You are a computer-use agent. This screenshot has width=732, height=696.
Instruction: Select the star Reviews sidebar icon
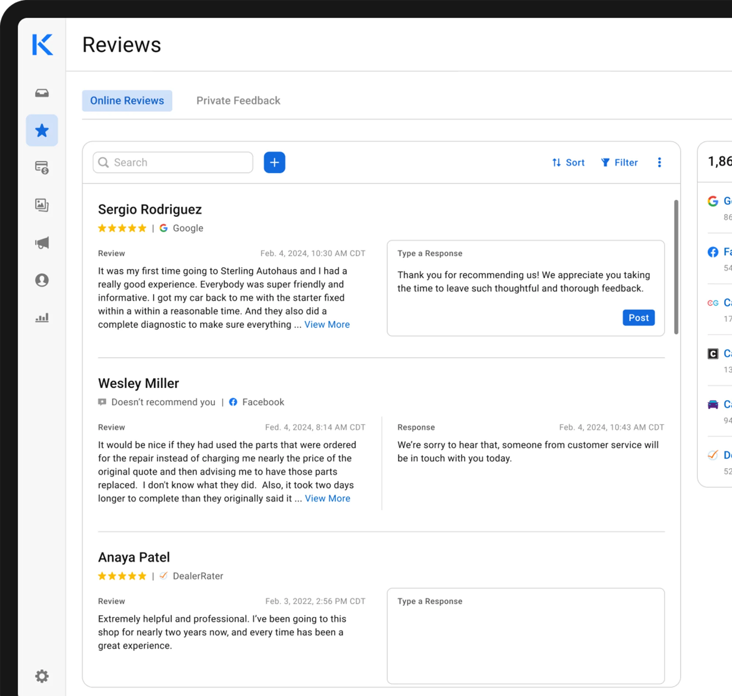click(x=42, y=130)
